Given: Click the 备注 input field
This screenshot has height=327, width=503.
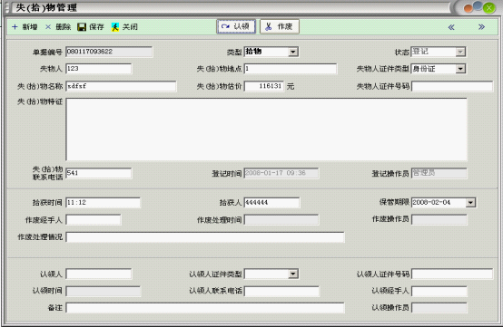Looking at the screenshot, I should tap(205, 308).
